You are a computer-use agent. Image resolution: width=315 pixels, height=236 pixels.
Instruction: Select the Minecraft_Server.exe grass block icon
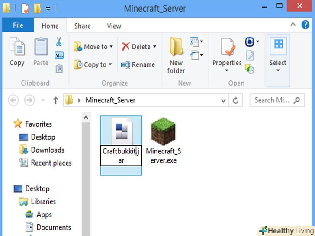point(163,131)
